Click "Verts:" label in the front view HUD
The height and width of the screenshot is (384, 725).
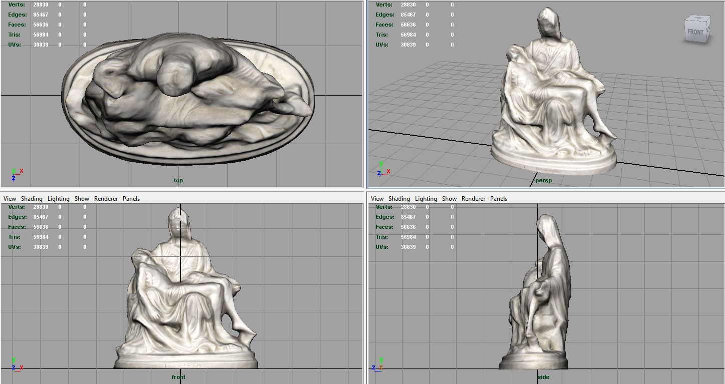click(17, 207)
